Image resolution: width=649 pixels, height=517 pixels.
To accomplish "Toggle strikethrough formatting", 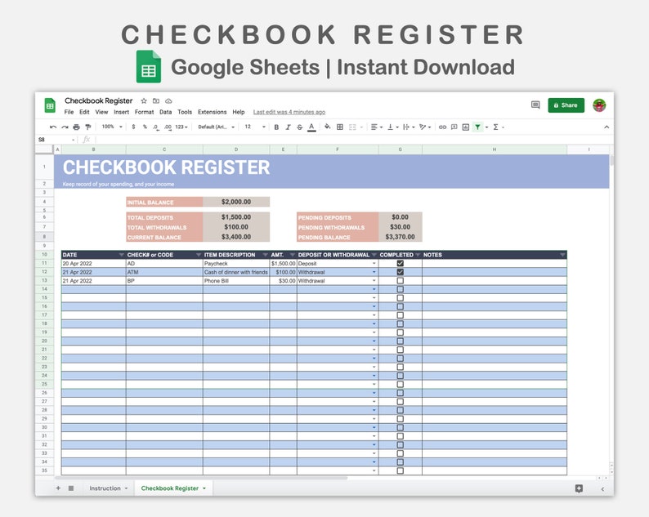I will (x=300, y=127).
